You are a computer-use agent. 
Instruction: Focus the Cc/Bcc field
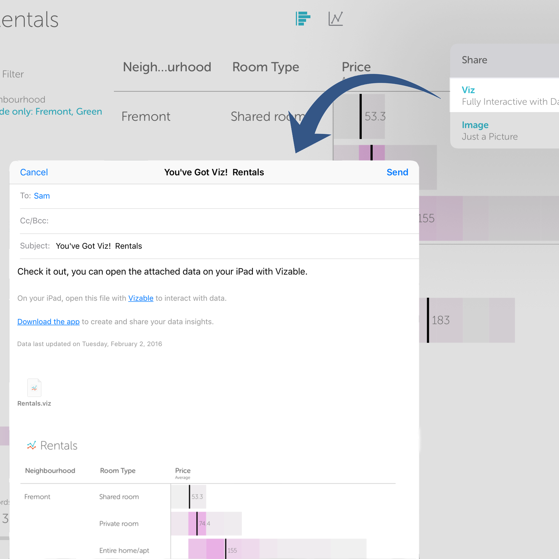point(218,221)
